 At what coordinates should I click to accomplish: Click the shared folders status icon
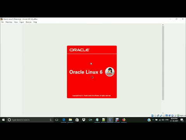point(164,115)
